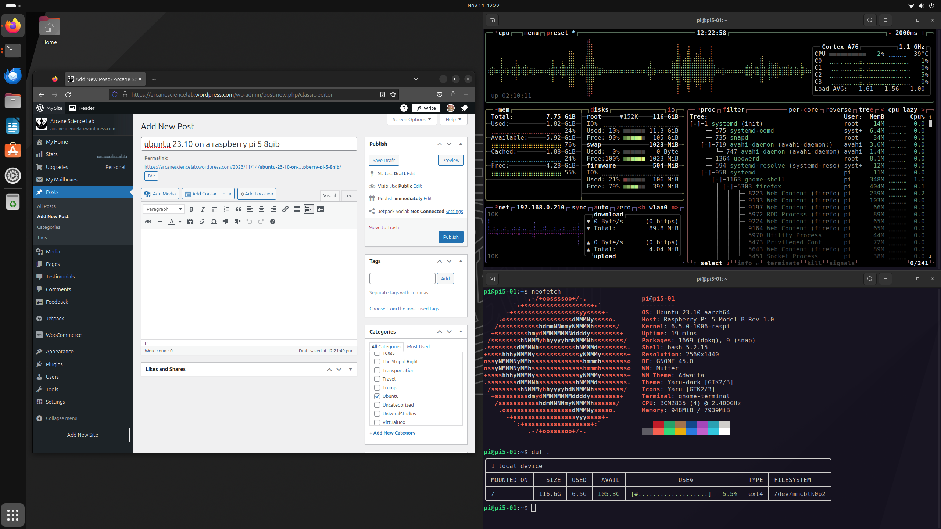
Task: Insert a numbered list
Action: coord(226,209)
